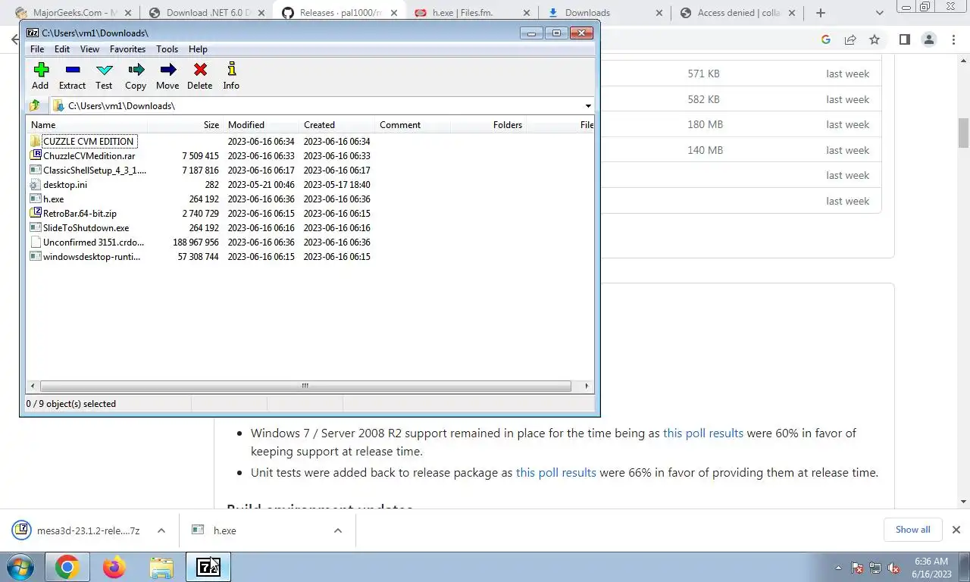Switch to the h.exe Files.fm tab
Image resolution: width=970 pixels, height=582 pixels.
(x=471, y=13)
